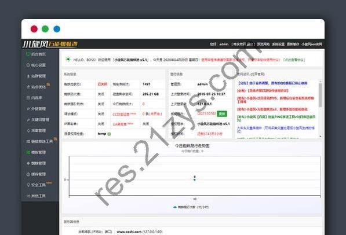Open 预览网站 in the top bar

click(x=263, y=45)
